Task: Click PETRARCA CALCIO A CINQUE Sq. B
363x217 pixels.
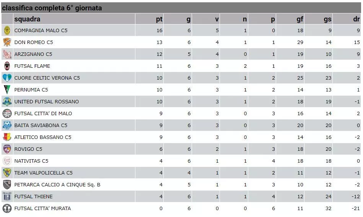Action: coord(57,184)
